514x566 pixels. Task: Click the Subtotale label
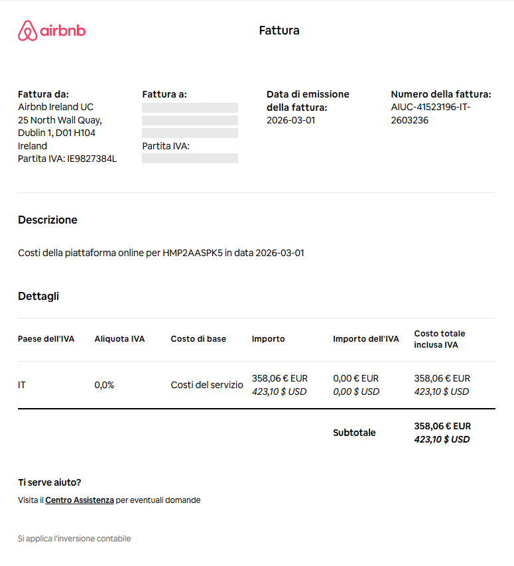tap(354, 433)
